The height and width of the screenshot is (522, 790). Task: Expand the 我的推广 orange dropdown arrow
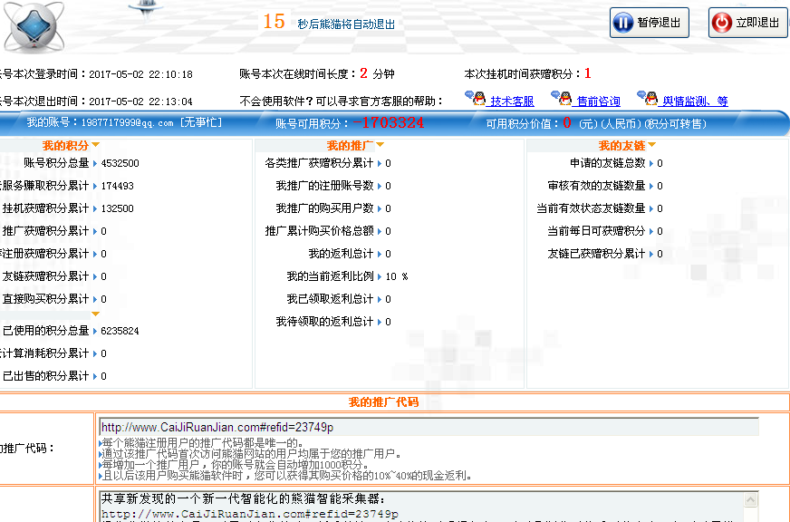tap(380, 145)
